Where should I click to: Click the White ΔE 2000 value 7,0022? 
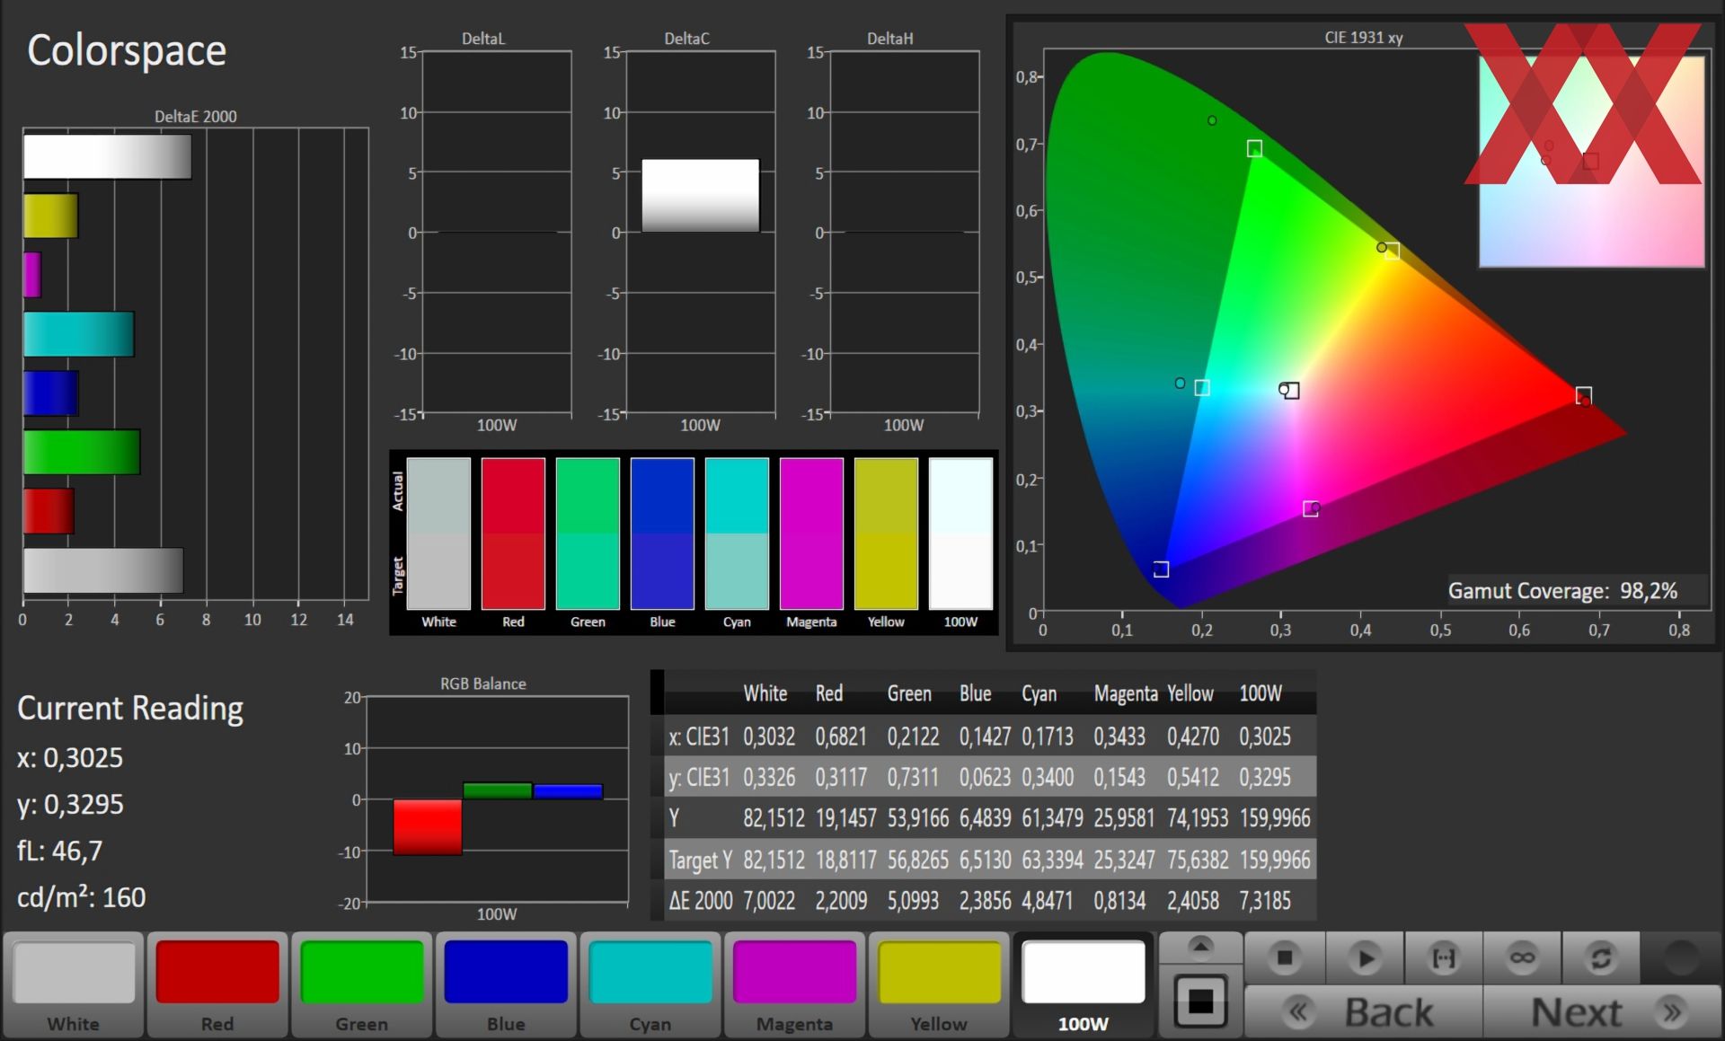[x=769, y=901]
